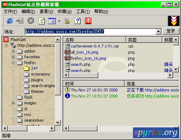Open the address bar history dropdown

click(x=158, y=32)
